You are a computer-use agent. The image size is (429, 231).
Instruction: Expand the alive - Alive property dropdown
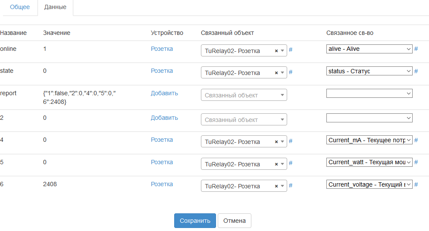click(370, 49)
